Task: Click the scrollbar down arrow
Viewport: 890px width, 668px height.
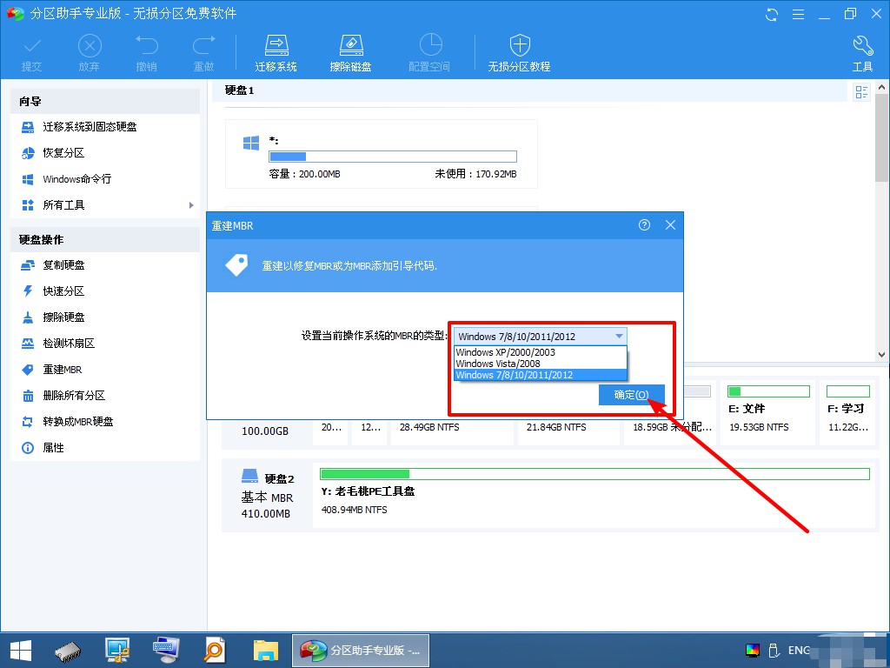Action: coord(881,355)
